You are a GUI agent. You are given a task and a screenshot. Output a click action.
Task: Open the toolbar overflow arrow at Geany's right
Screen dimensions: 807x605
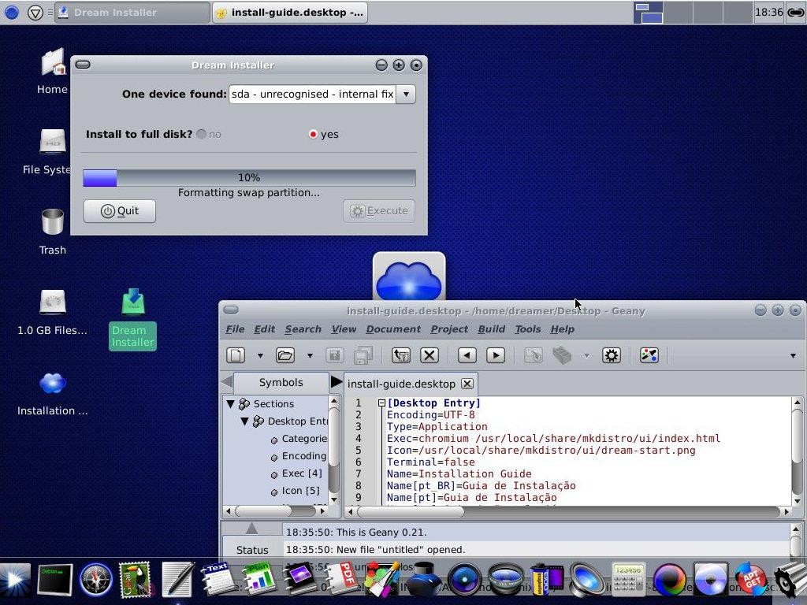[x=793, y=355]
